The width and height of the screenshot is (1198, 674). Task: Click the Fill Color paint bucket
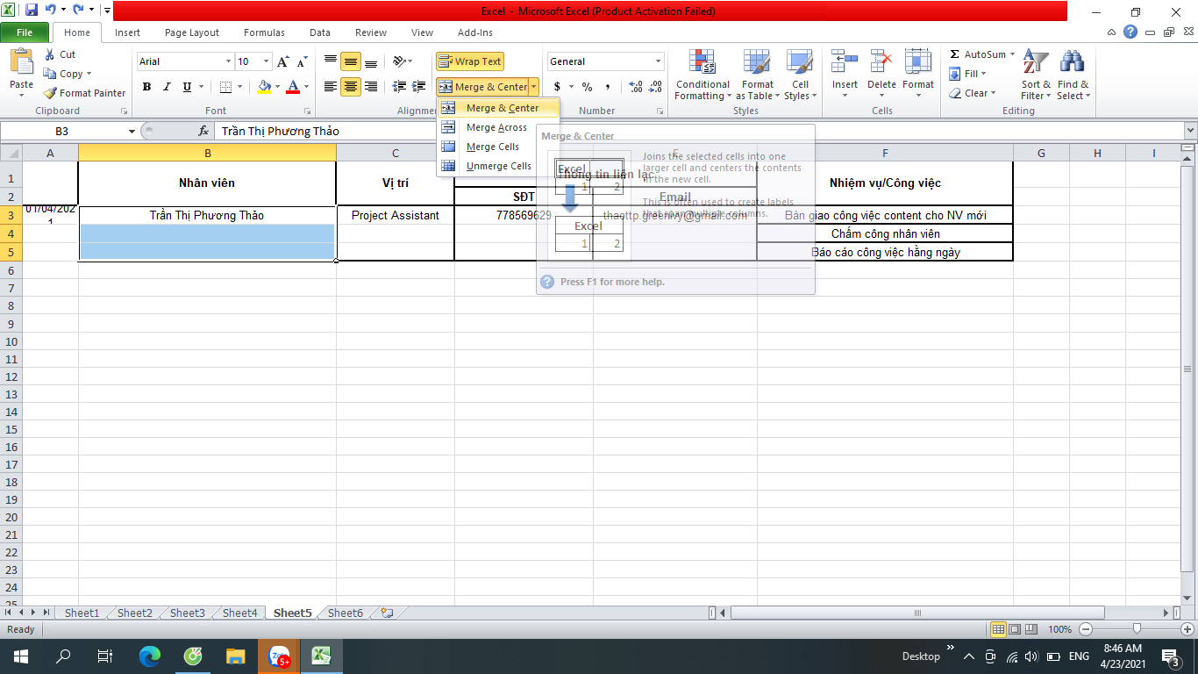pos(265,87)
